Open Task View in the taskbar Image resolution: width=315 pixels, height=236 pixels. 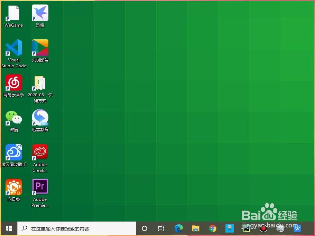(x=161, y=228)
